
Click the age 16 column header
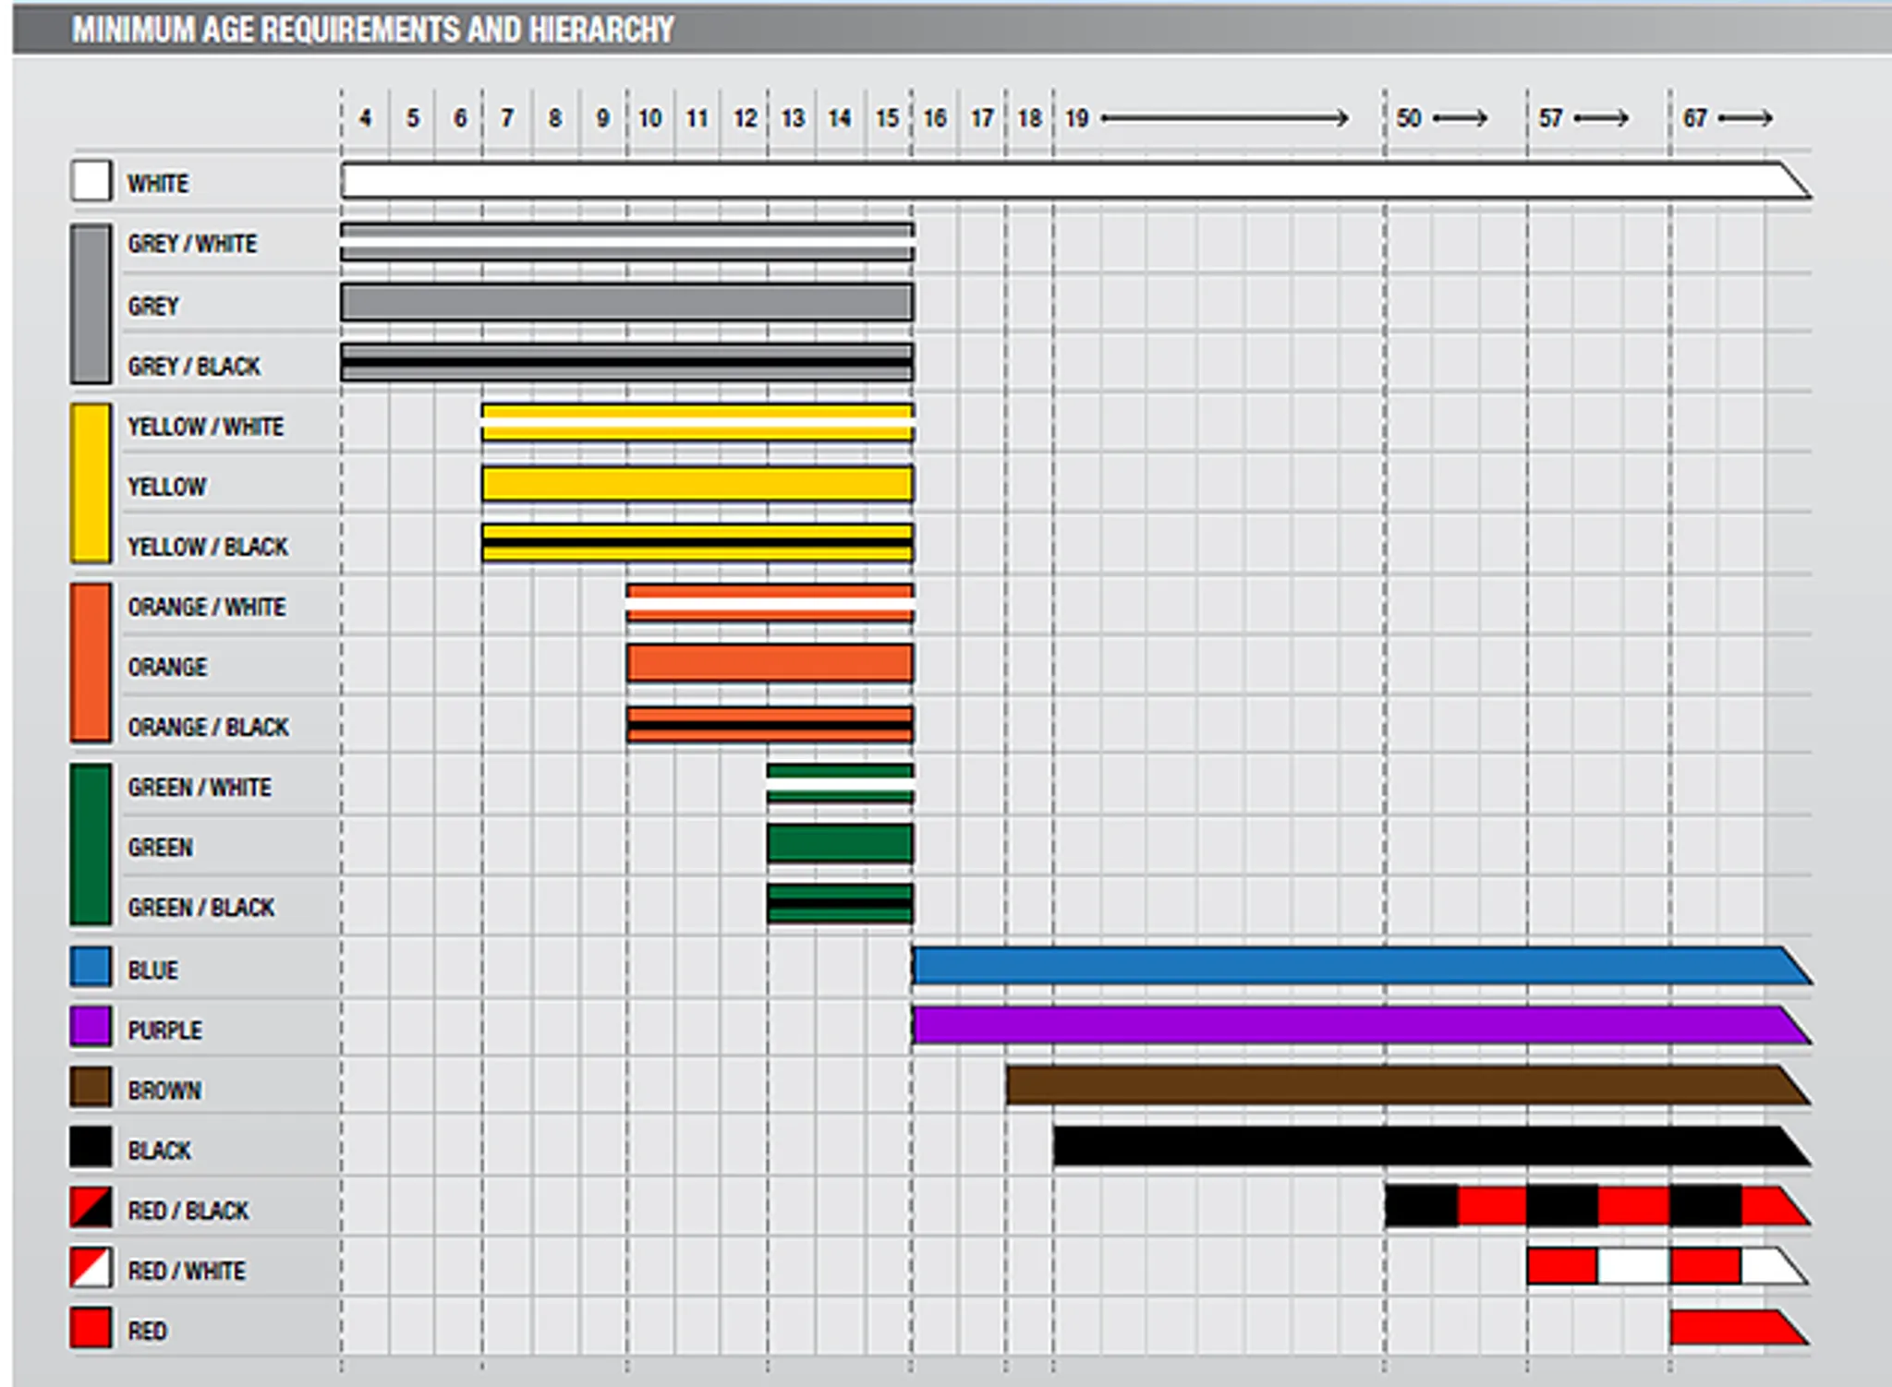(935, 118)
